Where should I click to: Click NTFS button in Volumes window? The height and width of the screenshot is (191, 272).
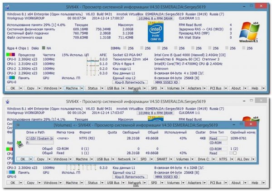[223, 159]
